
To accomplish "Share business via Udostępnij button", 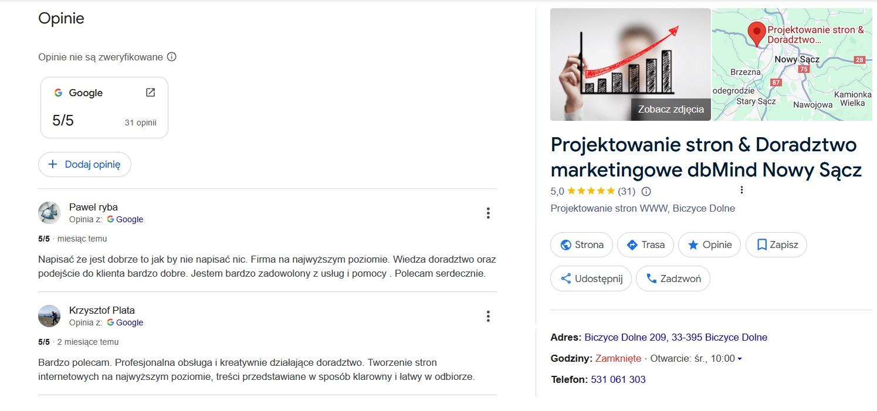I will tap(591, 279).
